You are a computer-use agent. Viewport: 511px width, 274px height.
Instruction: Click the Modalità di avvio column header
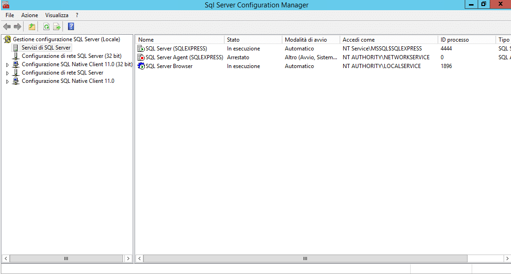[x=310, y=40]
